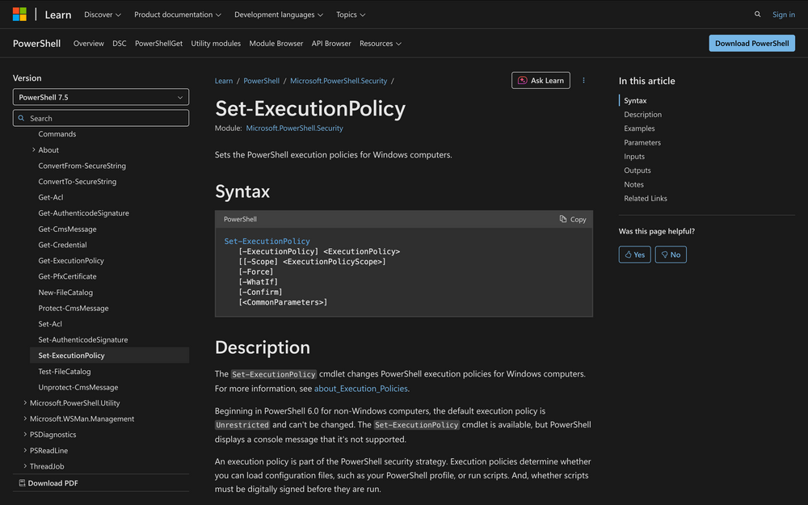Open the about_Execution_Policies link
The width and height of the screenshot is (808, 505).
tap(360, 388)
